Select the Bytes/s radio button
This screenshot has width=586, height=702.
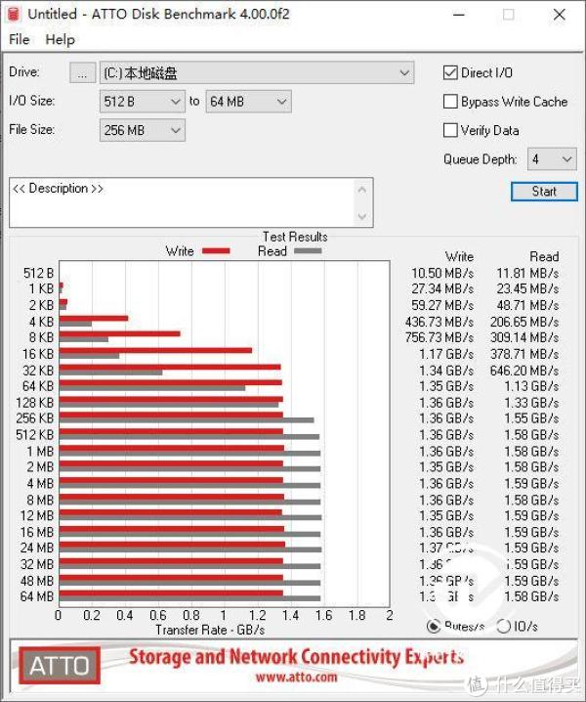[x=434, y=626]
